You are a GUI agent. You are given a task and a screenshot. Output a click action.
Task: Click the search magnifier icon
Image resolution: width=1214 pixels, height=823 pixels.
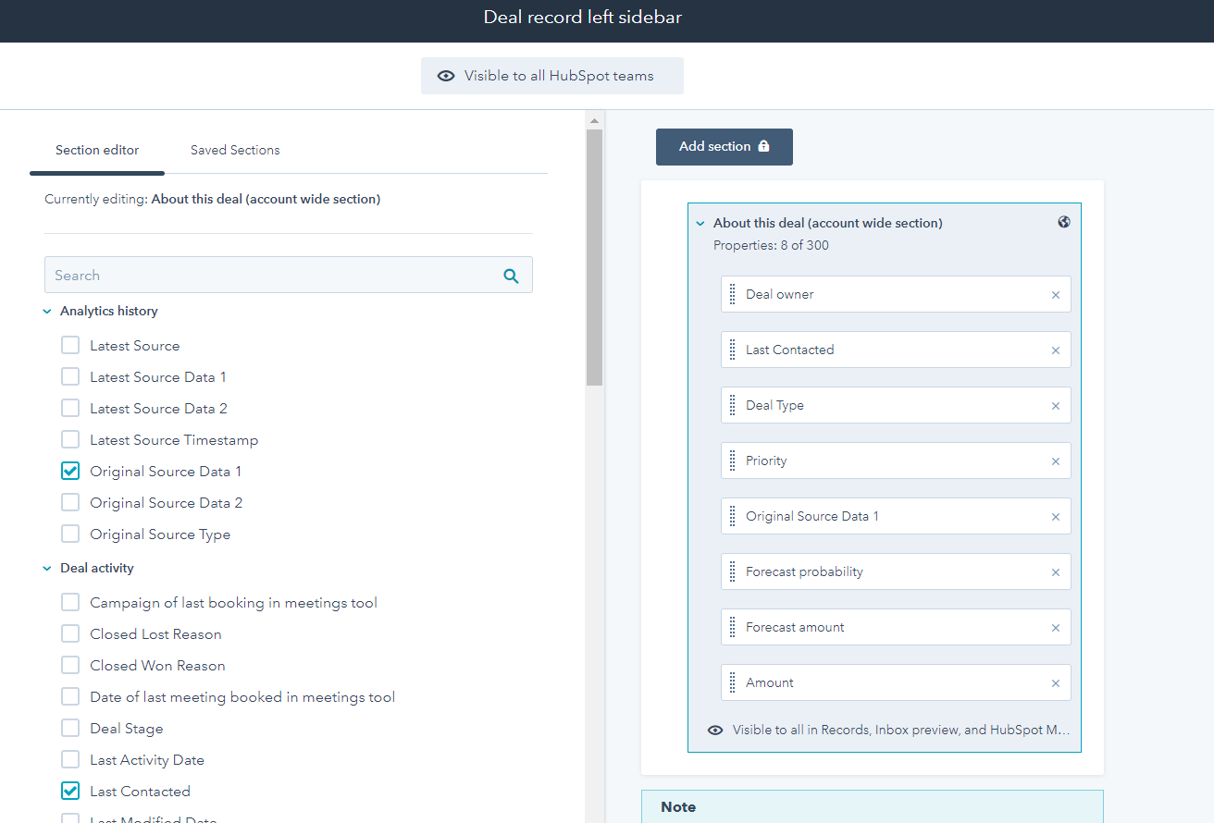[x=511, y=276]
